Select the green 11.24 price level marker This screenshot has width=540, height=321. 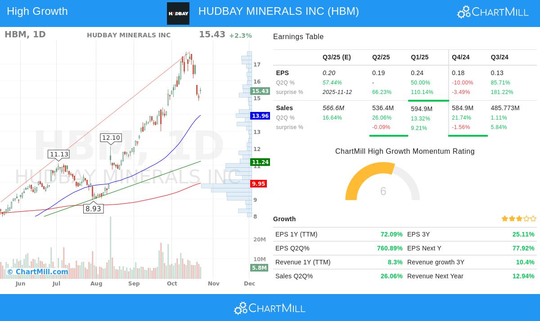(259, 162)
